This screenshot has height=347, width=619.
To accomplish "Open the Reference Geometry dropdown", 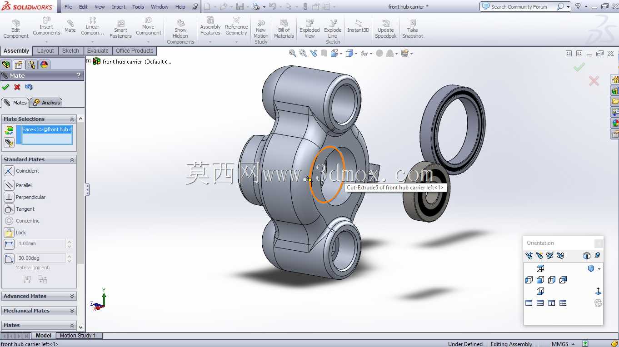I will [x=236, y=42].
